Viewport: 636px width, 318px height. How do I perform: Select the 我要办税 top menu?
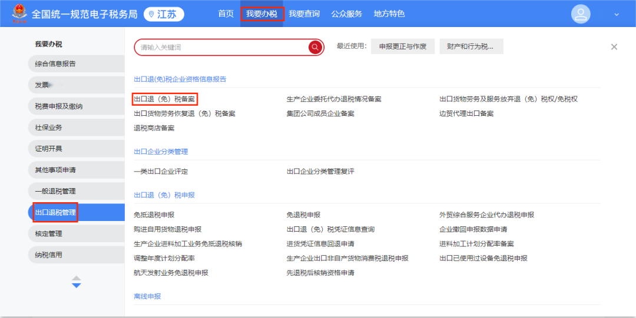point(261,14)
